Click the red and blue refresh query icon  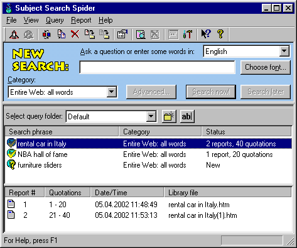tap(46, 35)
